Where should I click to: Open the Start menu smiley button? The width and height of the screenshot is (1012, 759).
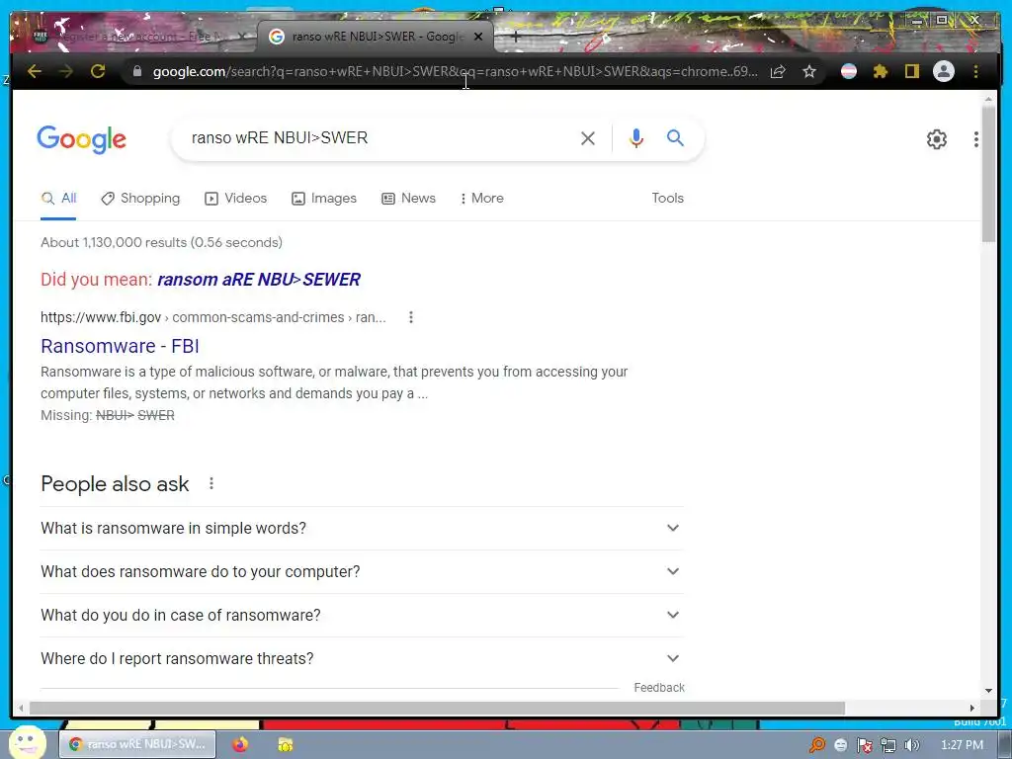point(27,743)
